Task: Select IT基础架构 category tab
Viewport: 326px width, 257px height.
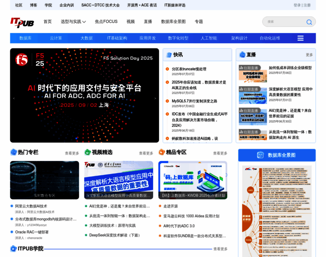Action: pos(117,38)
